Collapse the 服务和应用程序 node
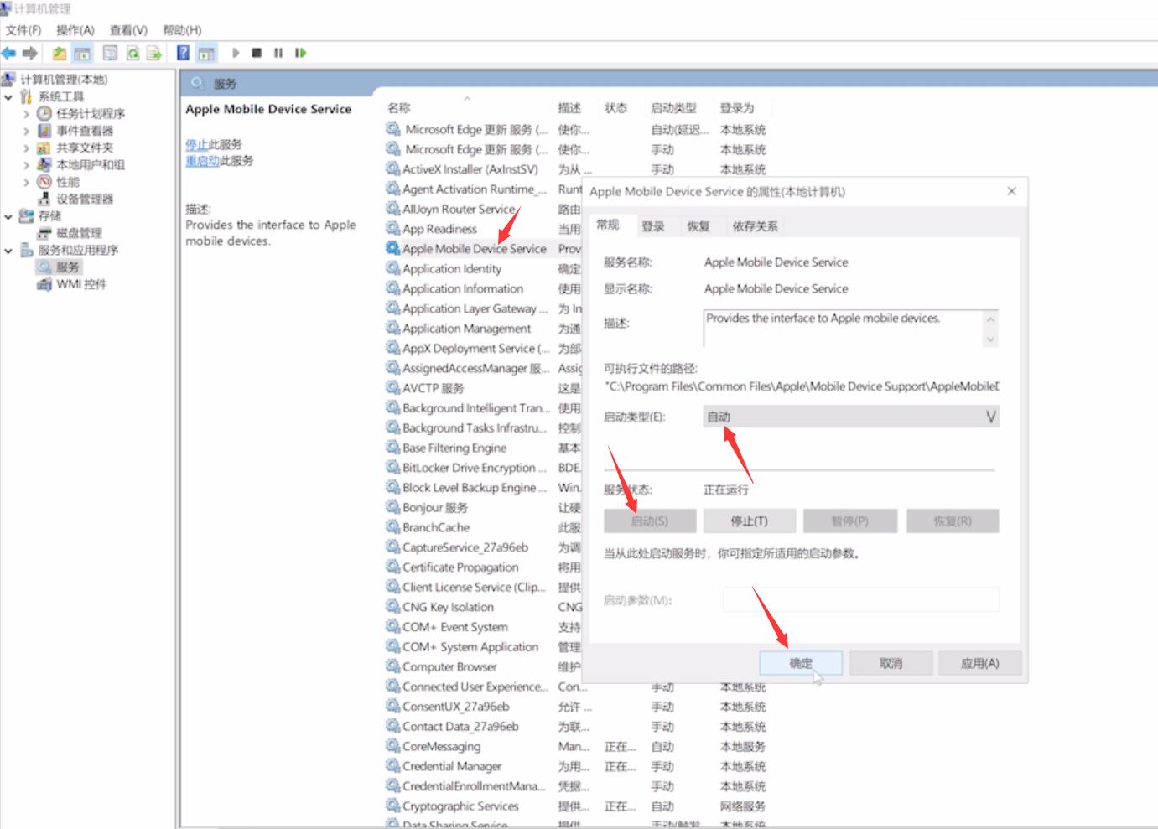1158x829 pixels. coord(8,250)
